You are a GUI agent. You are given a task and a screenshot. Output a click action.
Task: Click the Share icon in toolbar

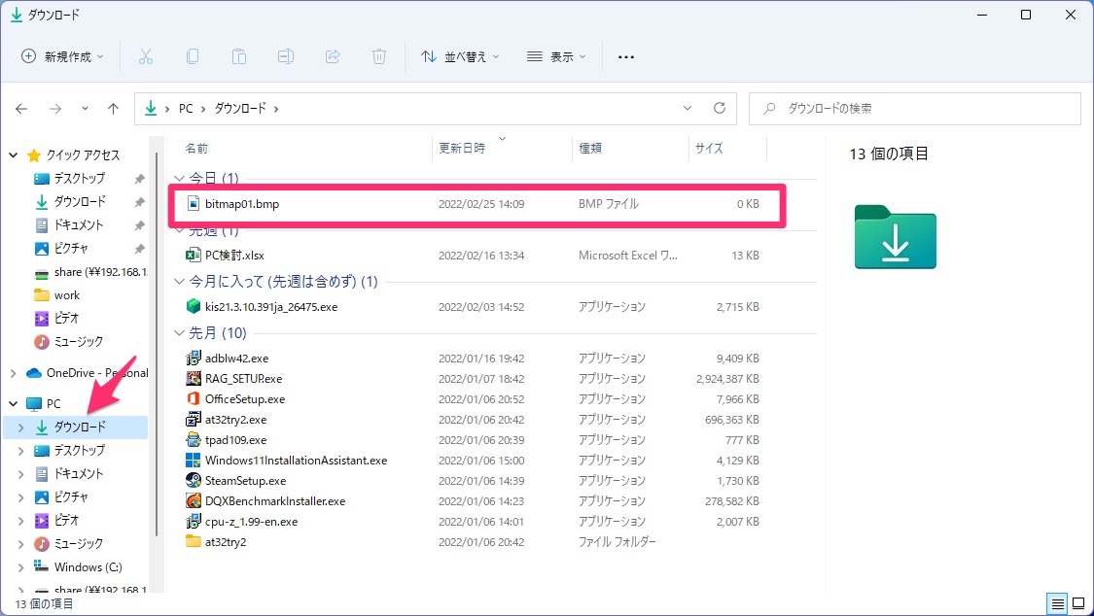click(x=333, y=56)
